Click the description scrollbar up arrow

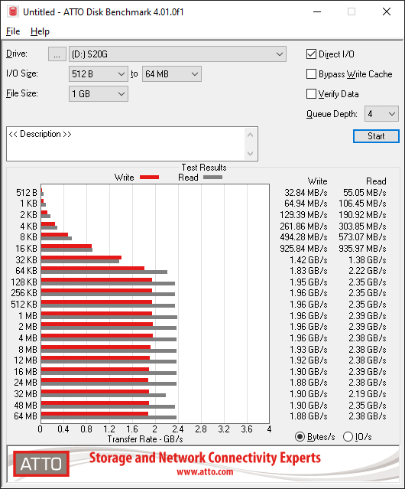(251, 135)
